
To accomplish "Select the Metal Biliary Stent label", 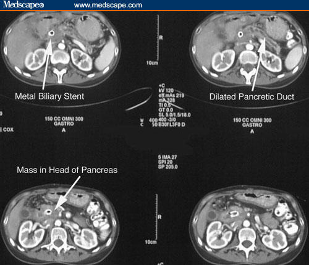I will pyautogui.click(x=49, y=96).
